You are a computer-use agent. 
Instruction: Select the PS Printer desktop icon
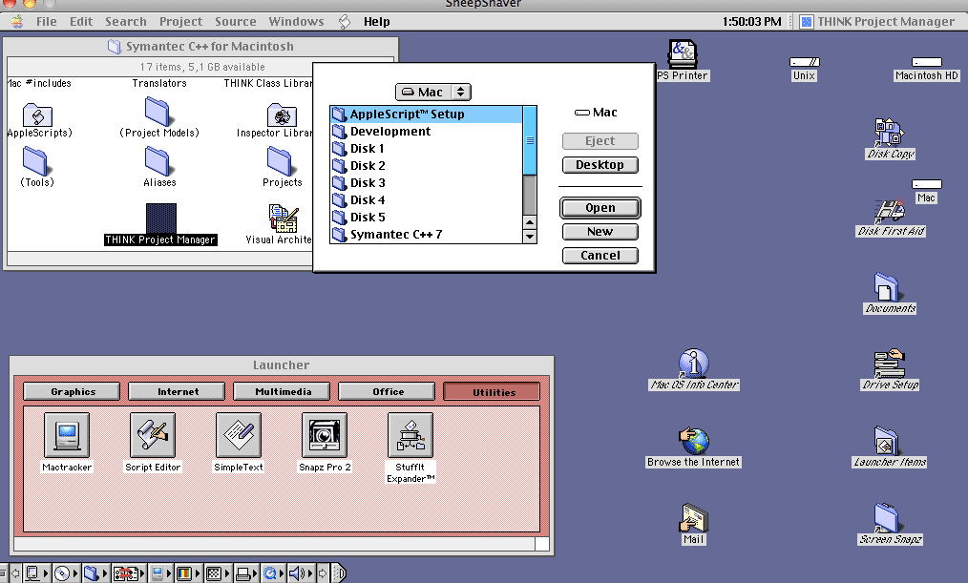(683, 54)
